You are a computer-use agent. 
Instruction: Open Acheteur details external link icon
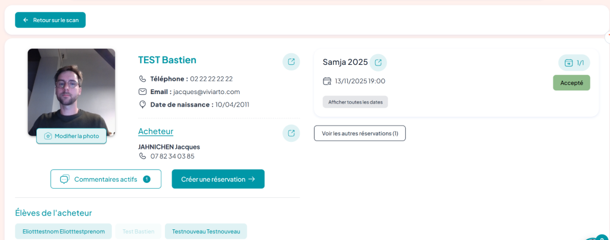click(x=291, y=133)
